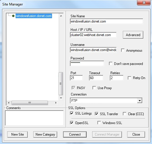
Task: Click the Port number input field
Action: point(76,78)
